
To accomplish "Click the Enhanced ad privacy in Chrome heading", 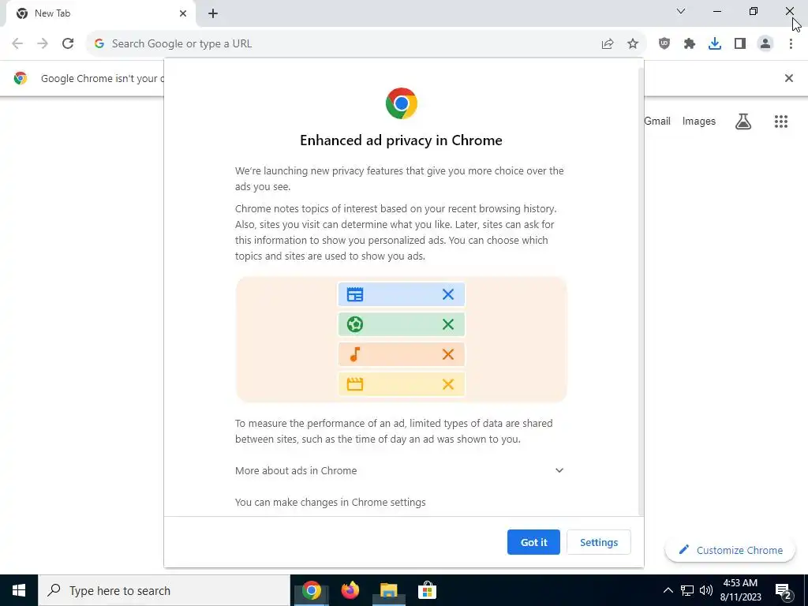I will pyautogui.click(x=401, y=140).
